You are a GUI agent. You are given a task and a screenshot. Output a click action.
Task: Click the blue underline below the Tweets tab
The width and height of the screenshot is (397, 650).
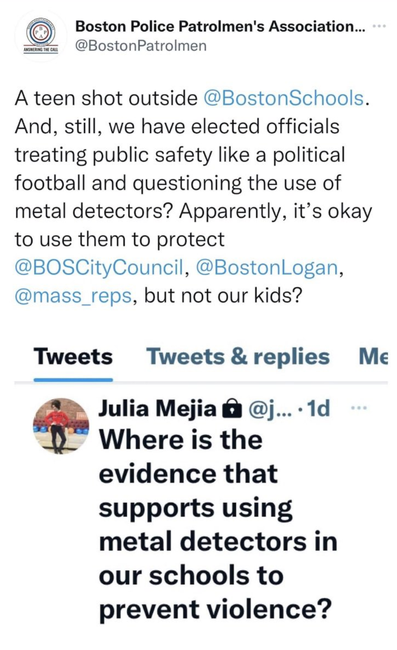point(73,380)
